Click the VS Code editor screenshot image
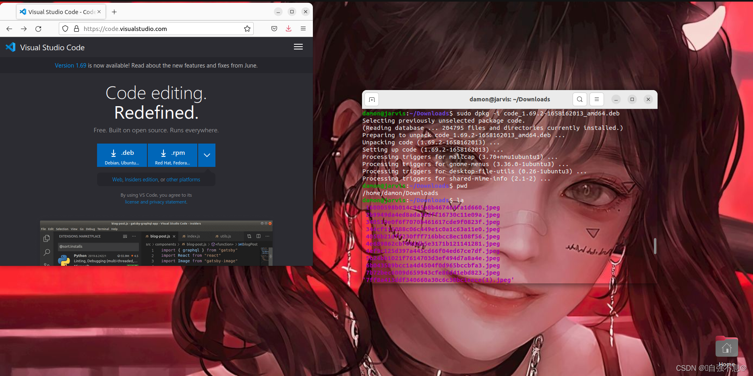Image resolution: width=753 pixels, height=376 pixels. pyautogui.click(x=156, y=243)
